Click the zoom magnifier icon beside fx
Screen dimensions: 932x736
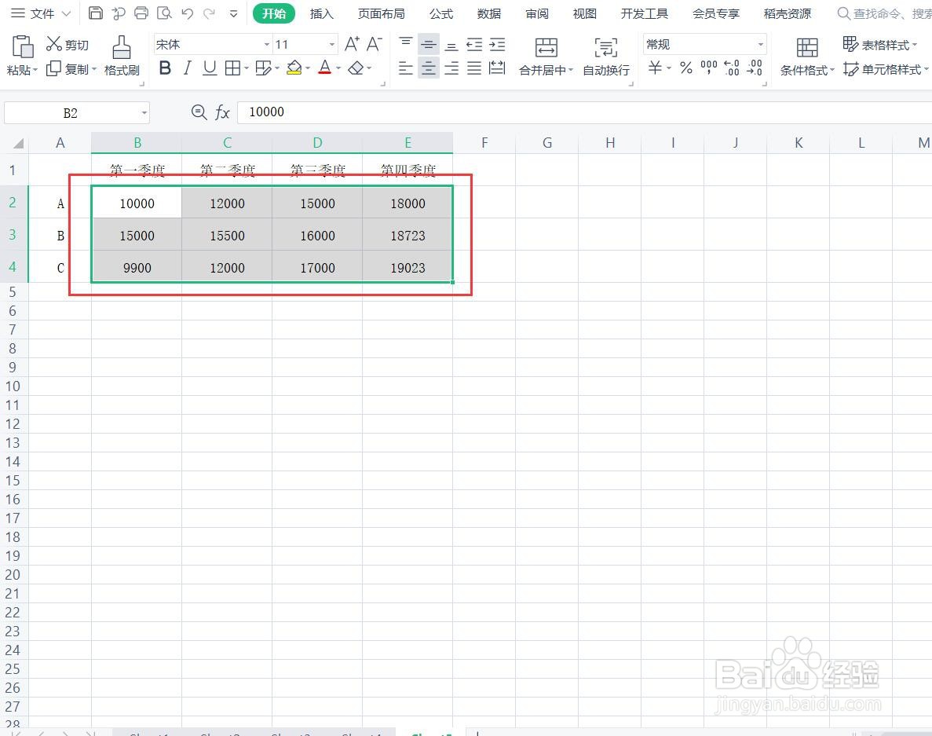199,112
